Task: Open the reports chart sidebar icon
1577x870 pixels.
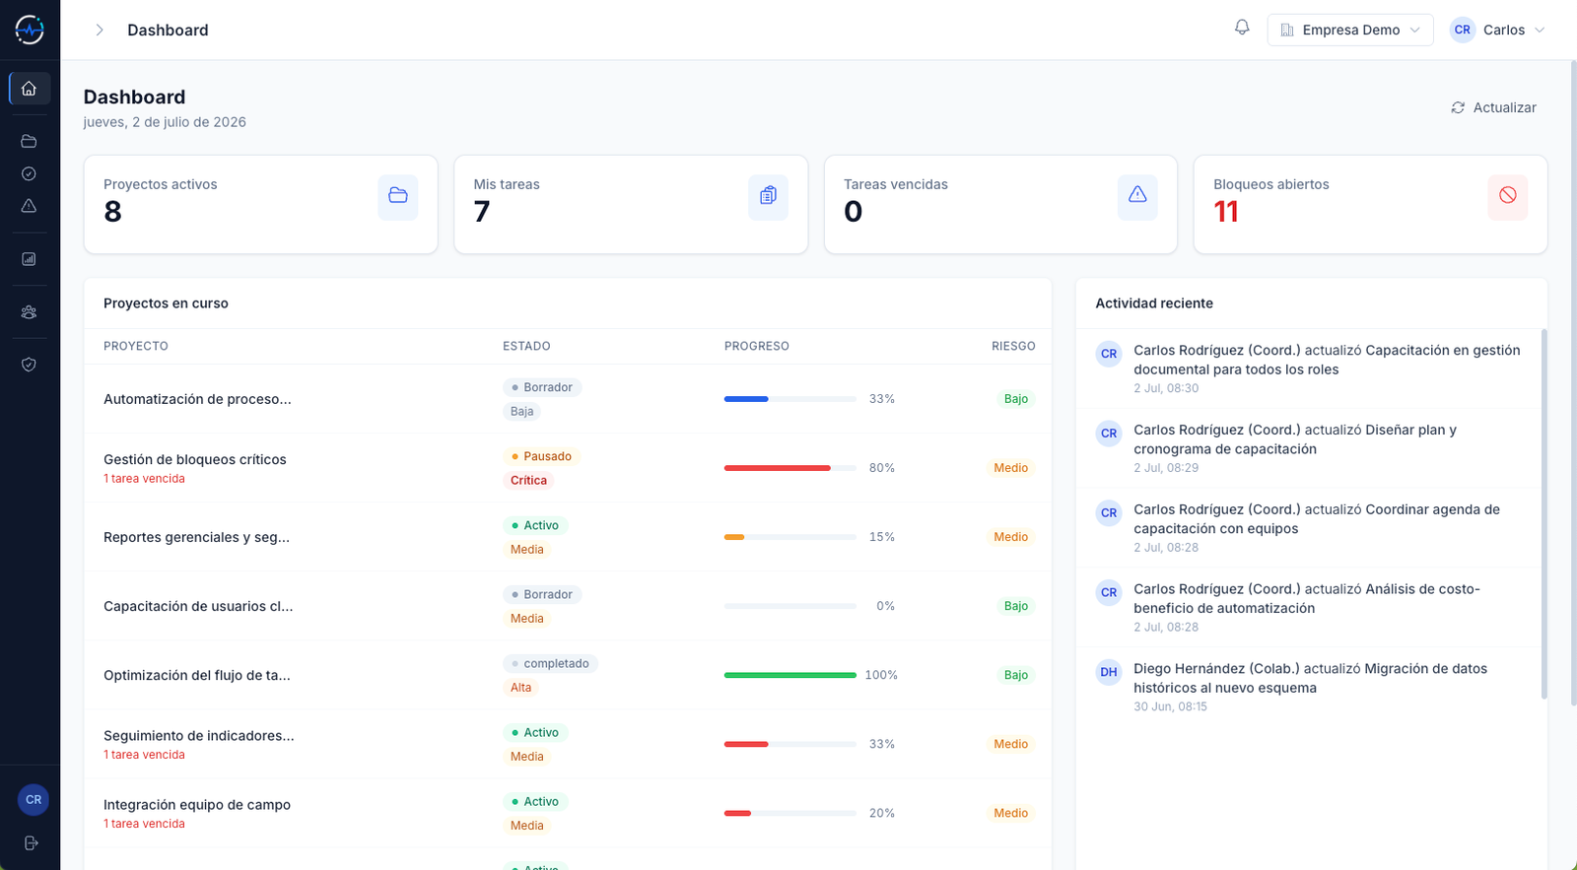Action: point(30,259)
